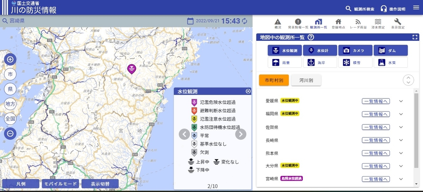The width and height of the screenshot is (423, 192).
Task: Open 一覧情報へ for 愛媛県
Action: pos(376,101)
